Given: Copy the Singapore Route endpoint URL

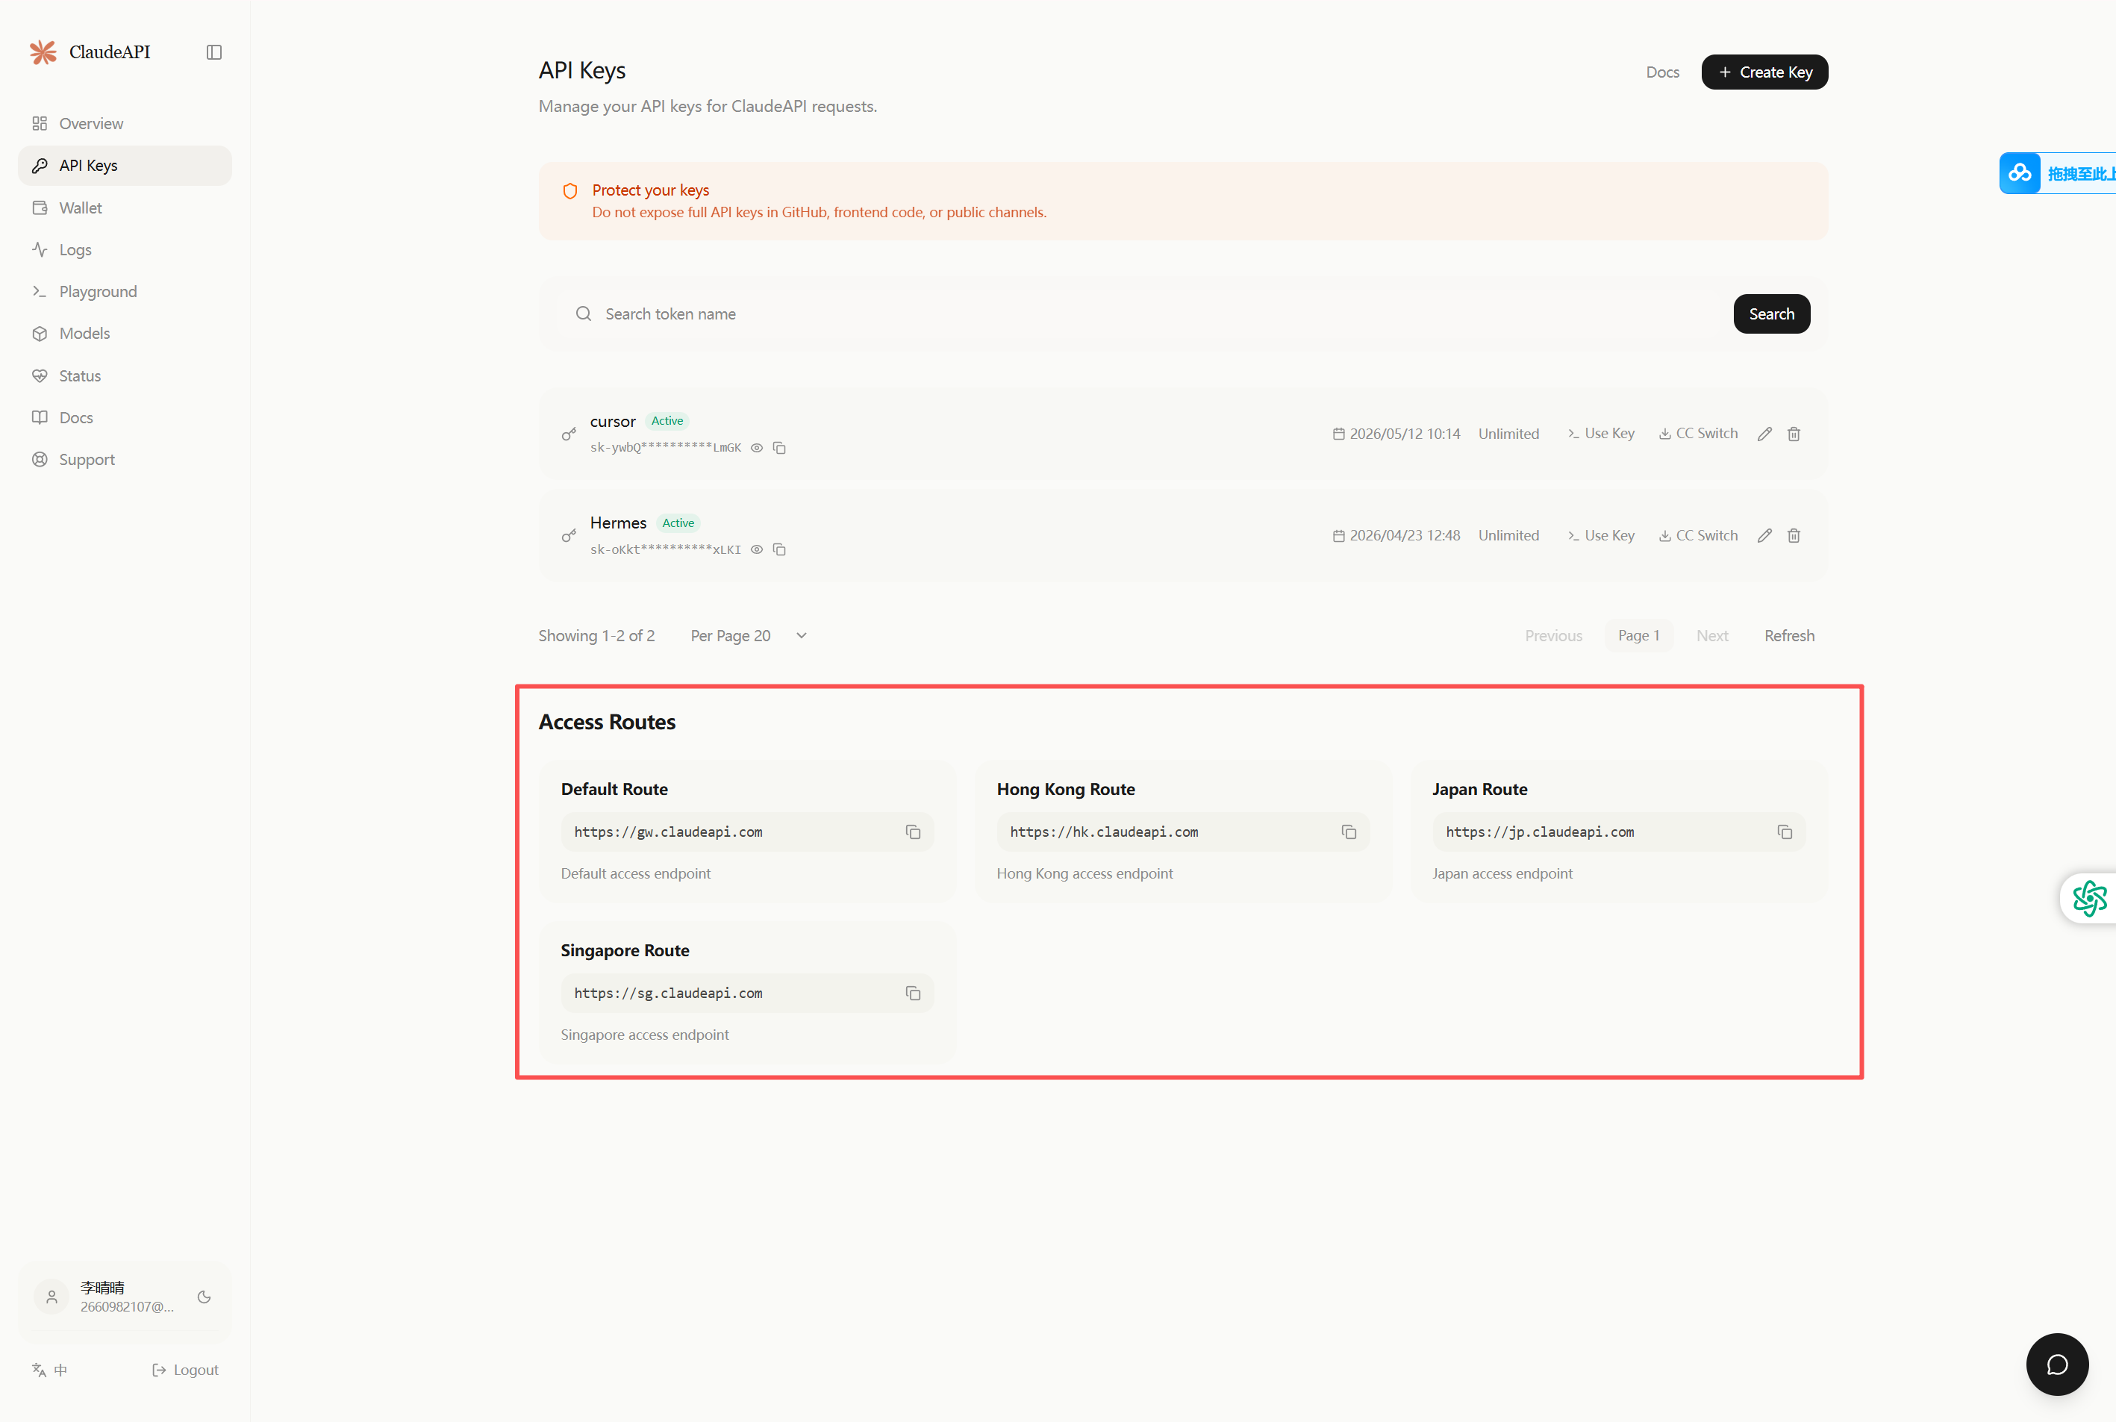Looking at the screenshot, I should pyautogui.click(x=913, y=993).
